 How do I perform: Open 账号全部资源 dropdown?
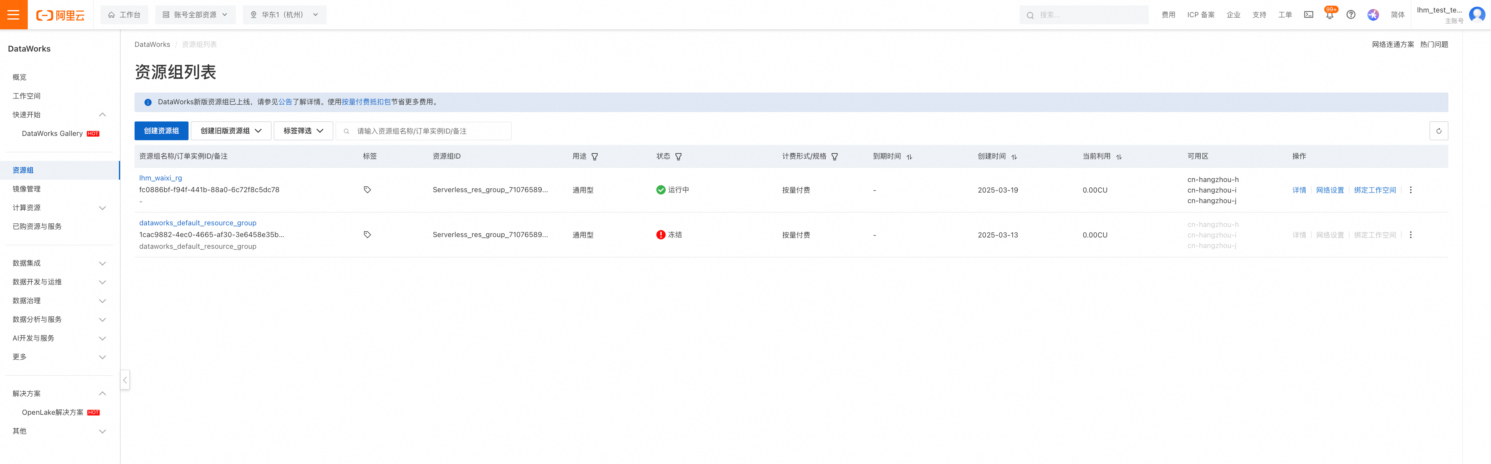click(x=195, y=15)
